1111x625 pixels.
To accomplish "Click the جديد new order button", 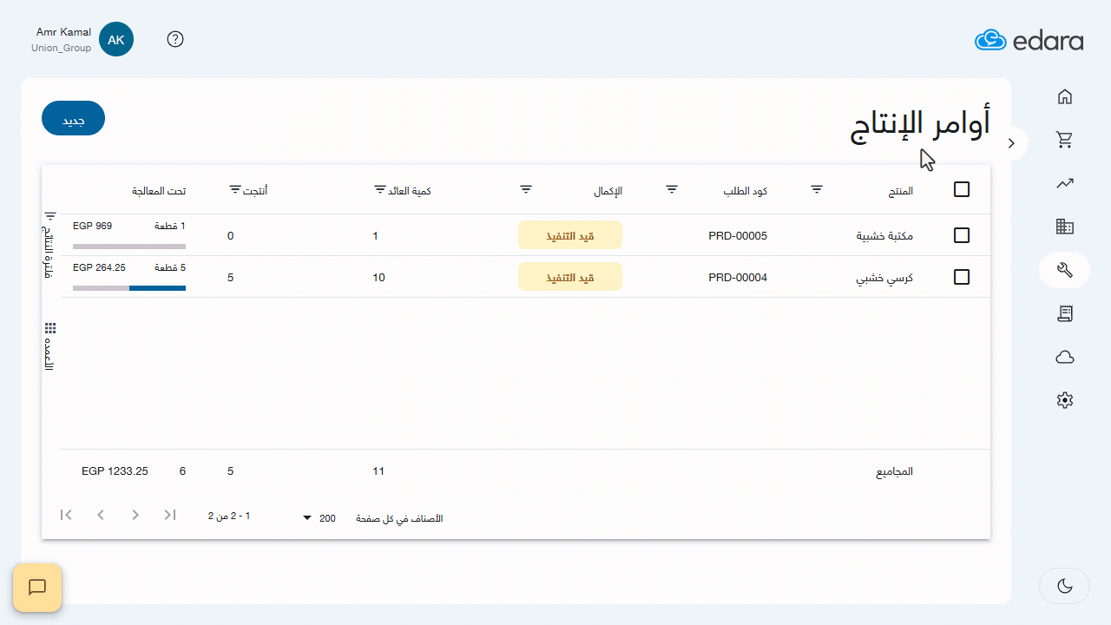I will point(73,119).
